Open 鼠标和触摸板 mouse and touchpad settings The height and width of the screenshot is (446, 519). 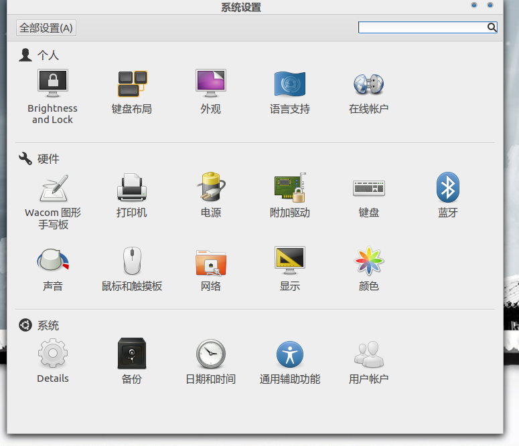point(132,269)
